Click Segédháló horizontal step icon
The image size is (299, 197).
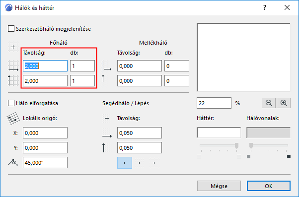pos(107,133)
